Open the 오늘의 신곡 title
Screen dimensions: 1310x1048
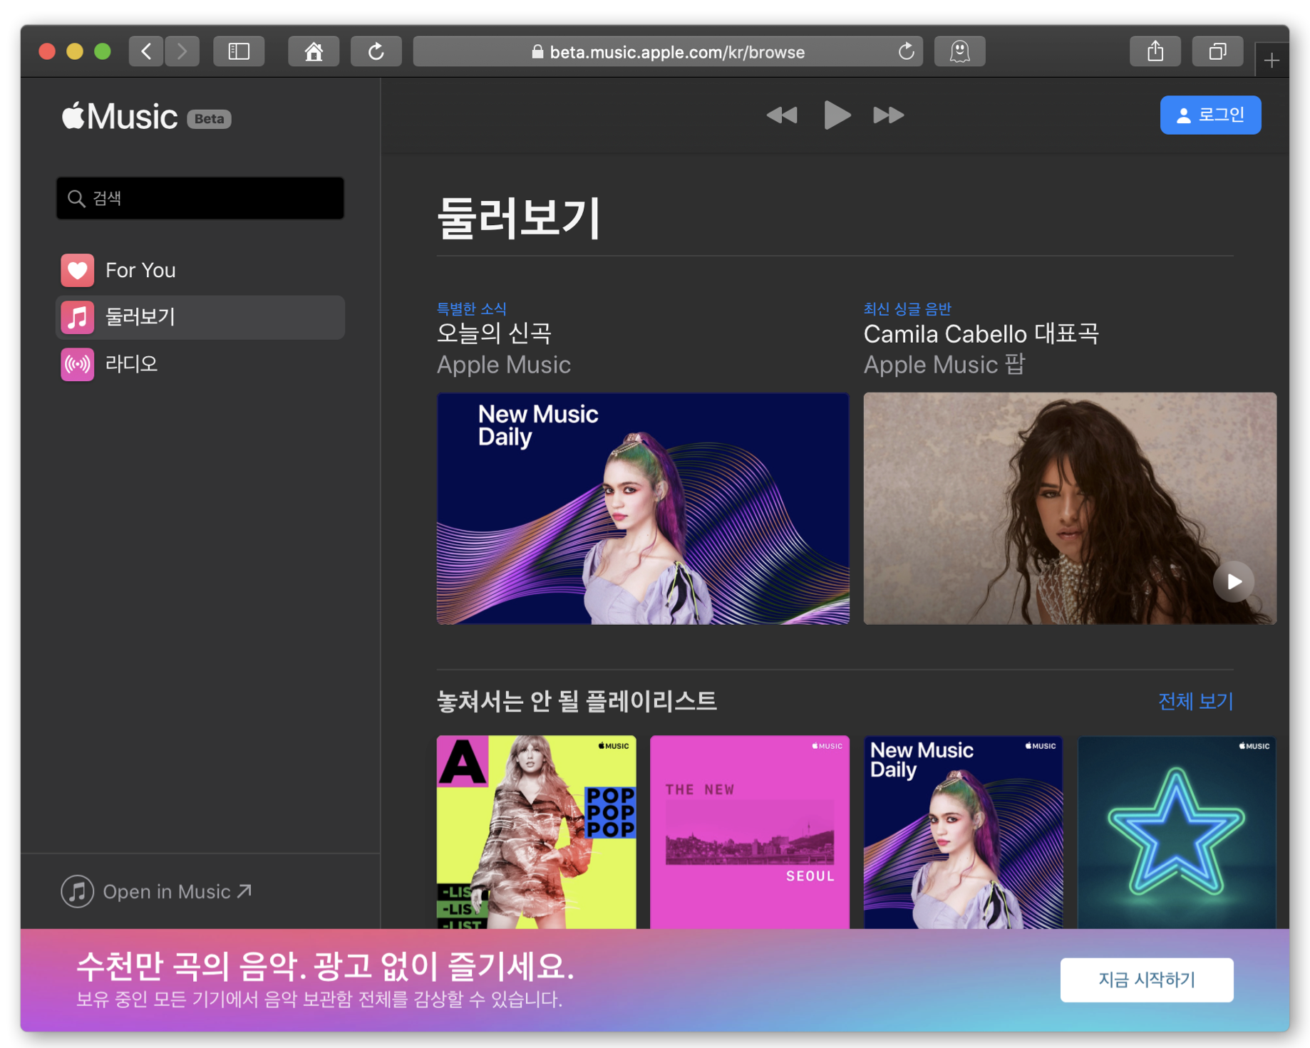[x=494, y=333]
